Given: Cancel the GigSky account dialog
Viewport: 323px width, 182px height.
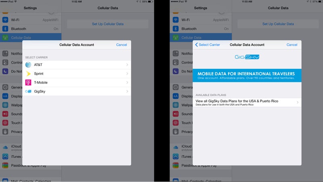Looking at the screenshot, I should [x=292, y=45].
